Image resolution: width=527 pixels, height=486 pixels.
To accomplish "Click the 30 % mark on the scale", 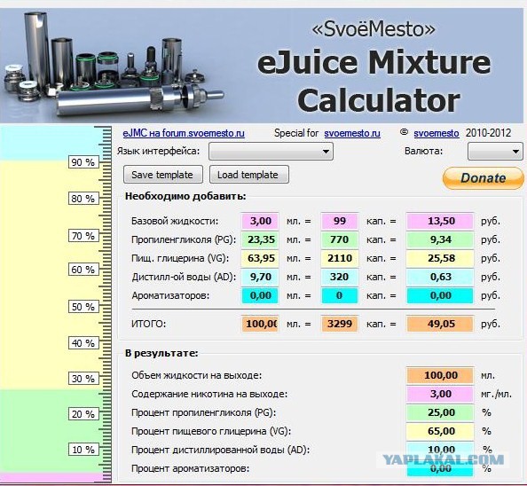I will coord(83,379).
